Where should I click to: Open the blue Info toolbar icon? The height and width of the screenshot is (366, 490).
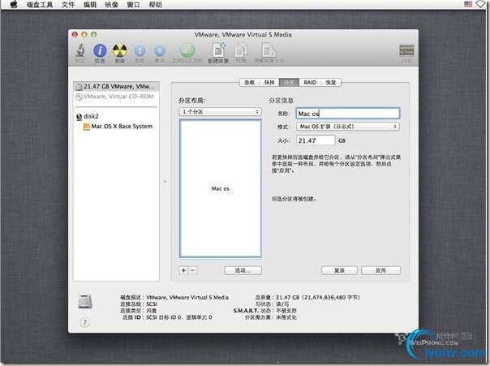(x=100, y=50)
